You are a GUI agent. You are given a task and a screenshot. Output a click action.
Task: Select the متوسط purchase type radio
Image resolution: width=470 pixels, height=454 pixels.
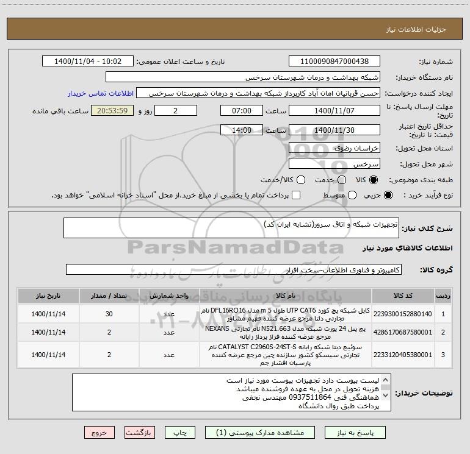pos(352,195)
